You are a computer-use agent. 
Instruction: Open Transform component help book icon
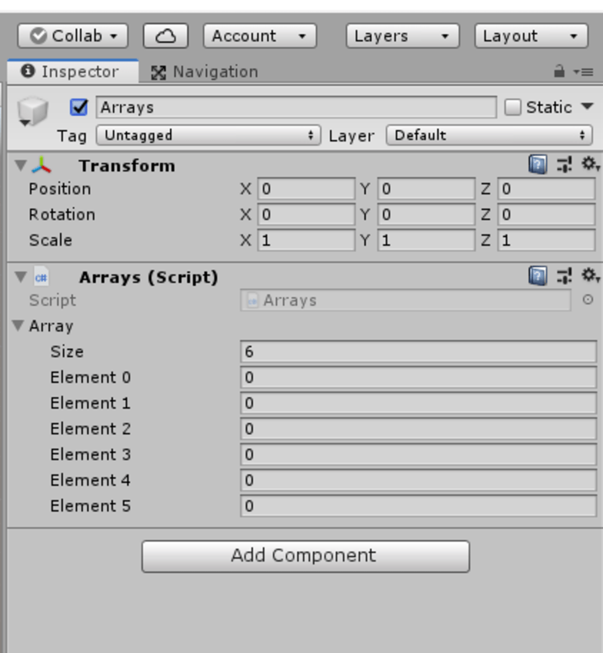click(538, 164)
